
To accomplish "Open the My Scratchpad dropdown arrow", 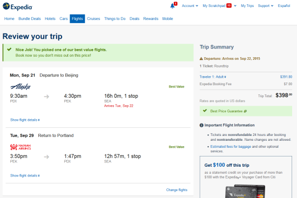I will pos(235,6).
